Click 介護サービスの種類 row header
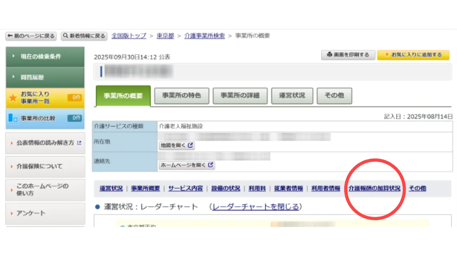Viewport: 457px width, 256px height. click(125, 126)
